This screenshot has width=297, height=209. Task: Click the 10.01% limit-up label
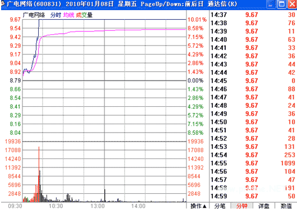pyautogui.click(x=197, y=20)
